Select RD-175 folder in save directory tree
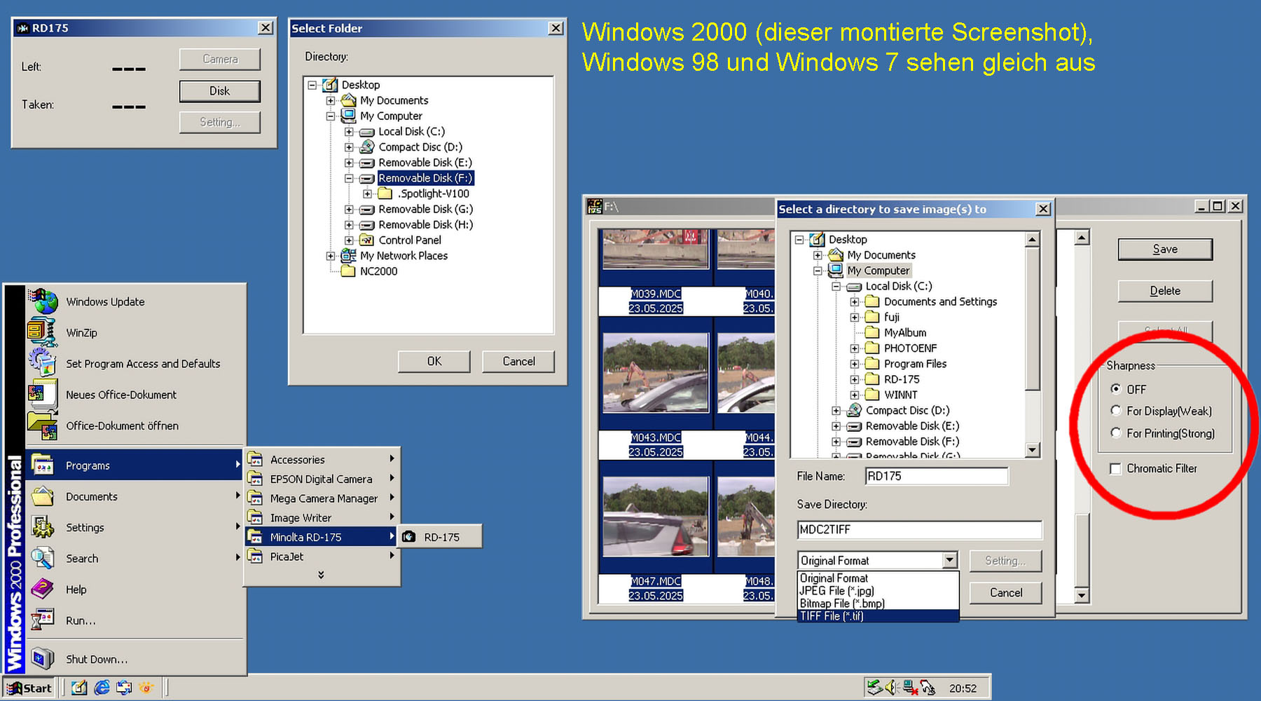1261x701 pixels. click(x=902, y=379)
